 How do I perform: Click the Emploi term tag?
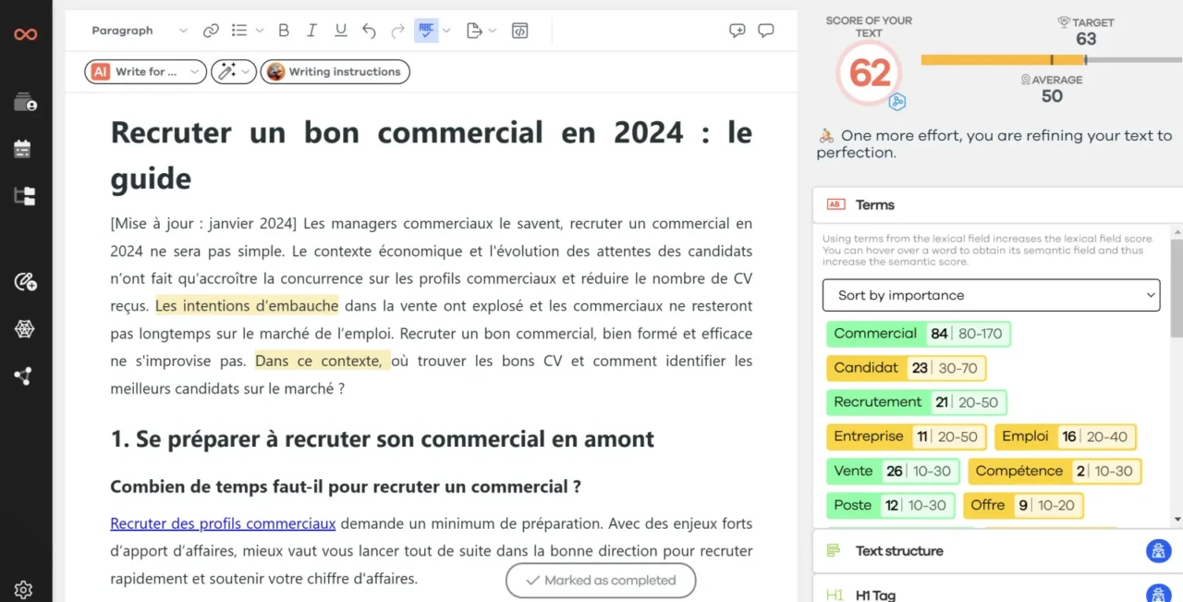click(x=1066, y=436)
